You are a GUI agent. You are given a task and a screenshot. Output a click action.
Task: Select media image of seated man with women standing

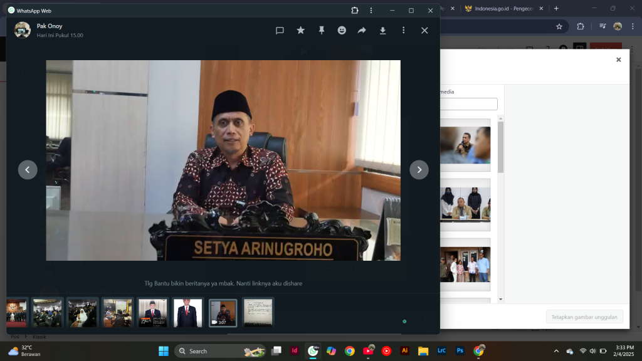466,204
